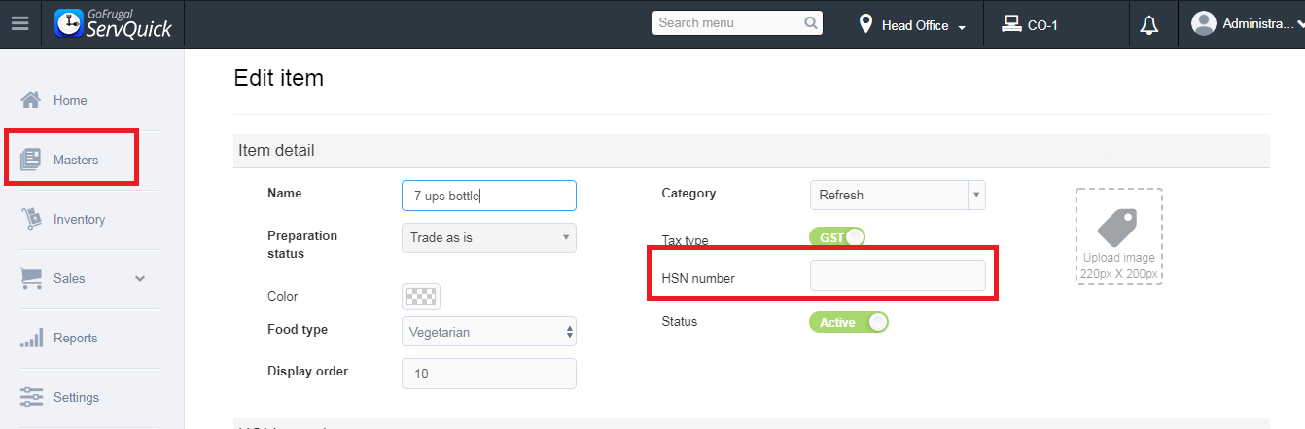Toggle the Active status switch

[848, 322]
